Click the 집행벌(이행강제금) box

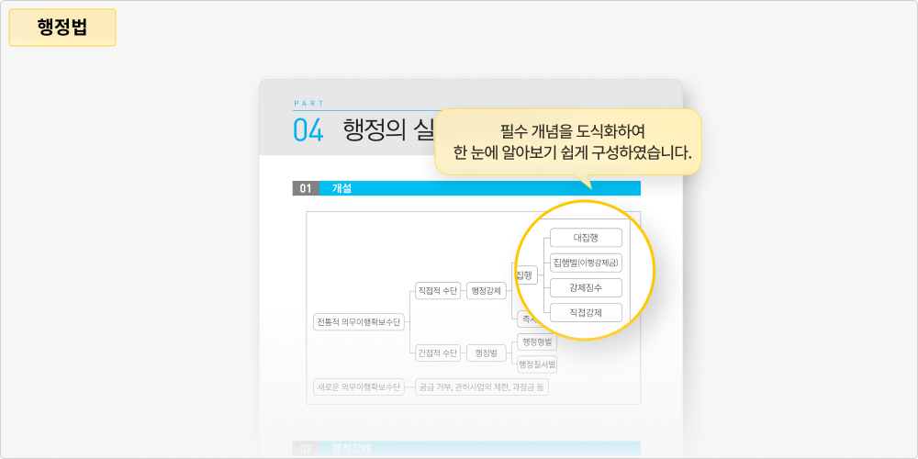click(585, 263)
